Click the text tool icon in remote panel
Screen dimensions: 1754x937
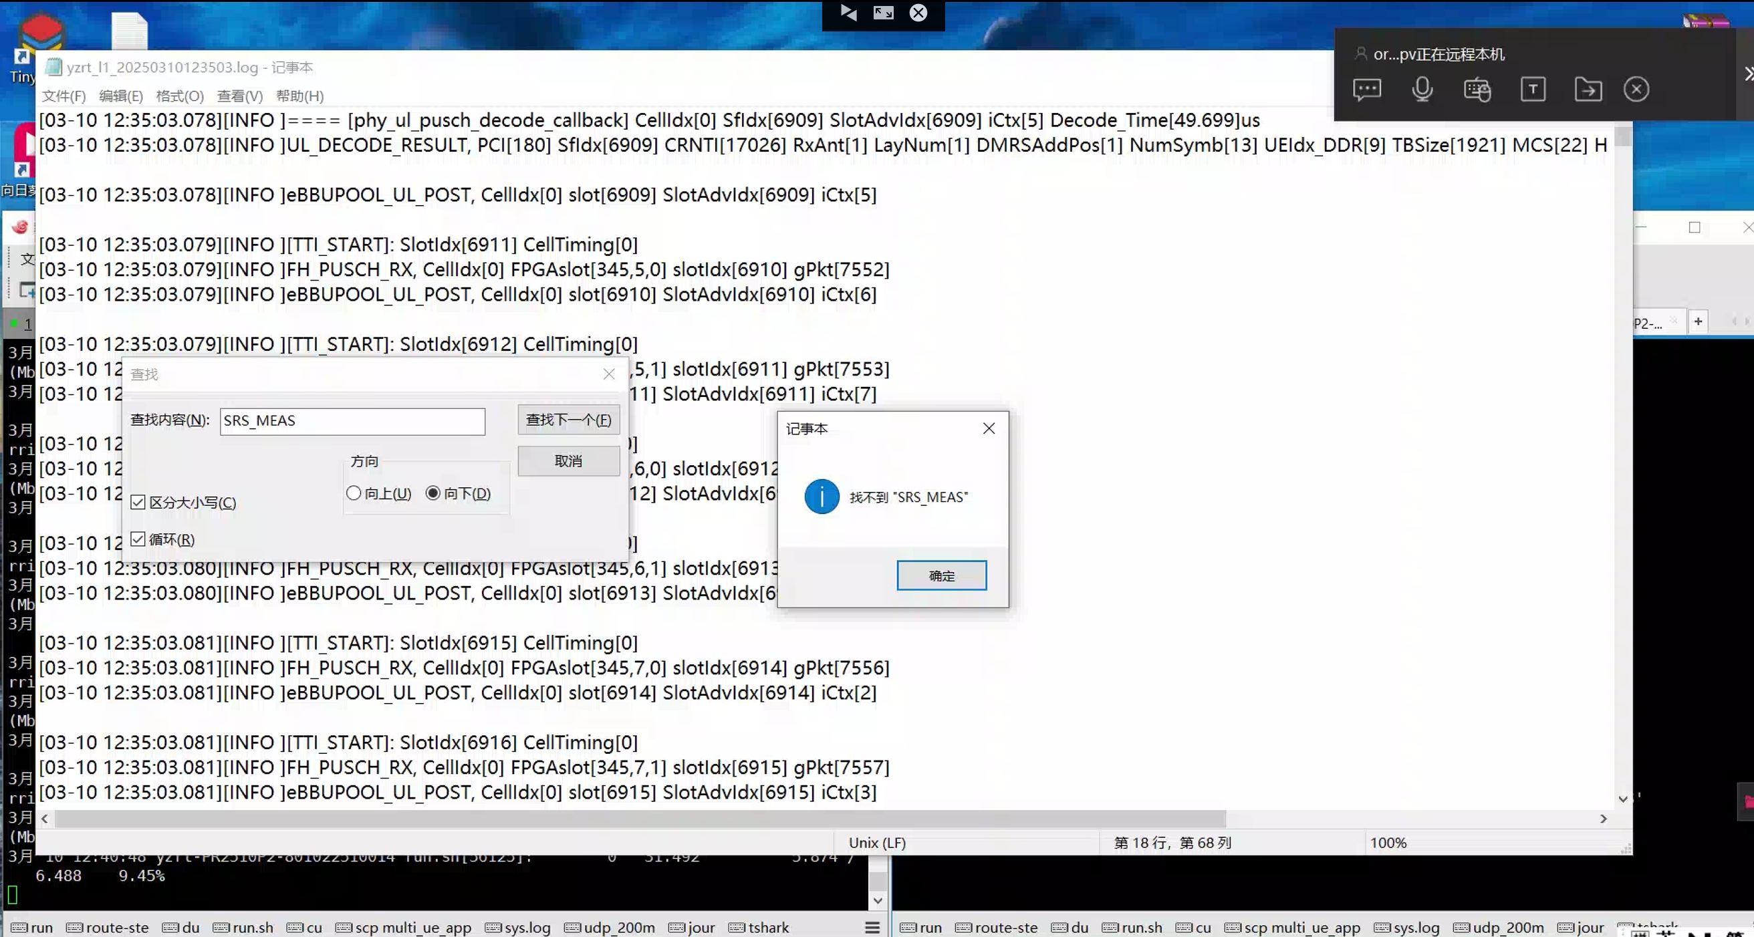pos(1533,89)
